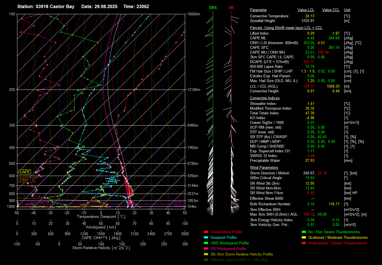Click the Max 3km SRH value 100.32
The width and height of the screenshot is (382, 265).
309,214
